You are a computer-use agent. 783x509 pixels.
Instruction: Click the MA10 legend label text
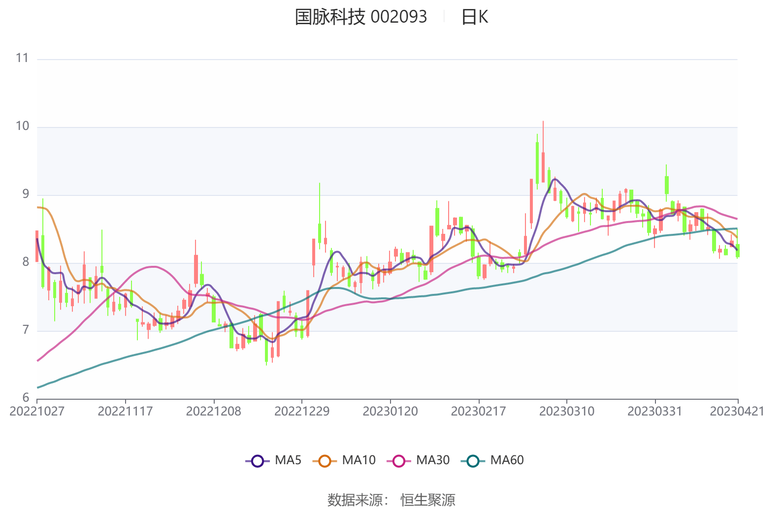[x=359, y=460]
